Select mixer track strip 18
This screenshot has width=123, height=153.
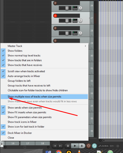tap(42, 143)
